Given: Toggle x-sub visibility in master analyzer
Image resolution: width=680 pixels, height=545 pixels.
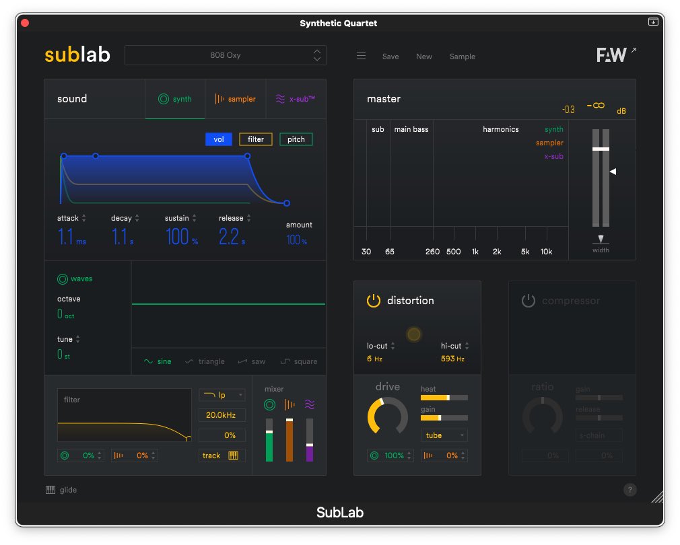Looking at the screenshot, I should [554, 156].
